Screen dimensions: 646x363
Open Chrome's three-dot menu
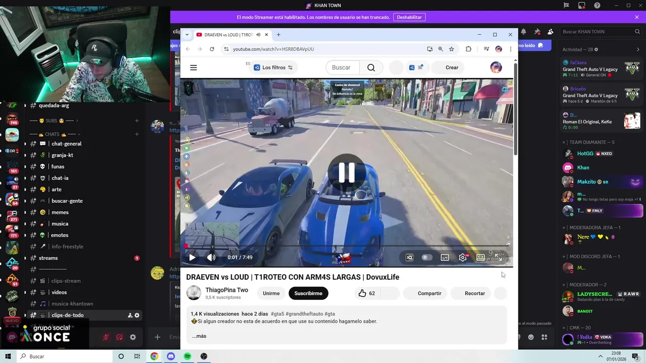511,49
